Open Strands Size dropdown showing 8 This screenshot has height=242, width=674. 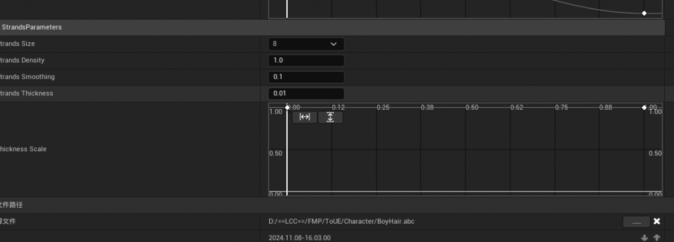pos(306,44)
